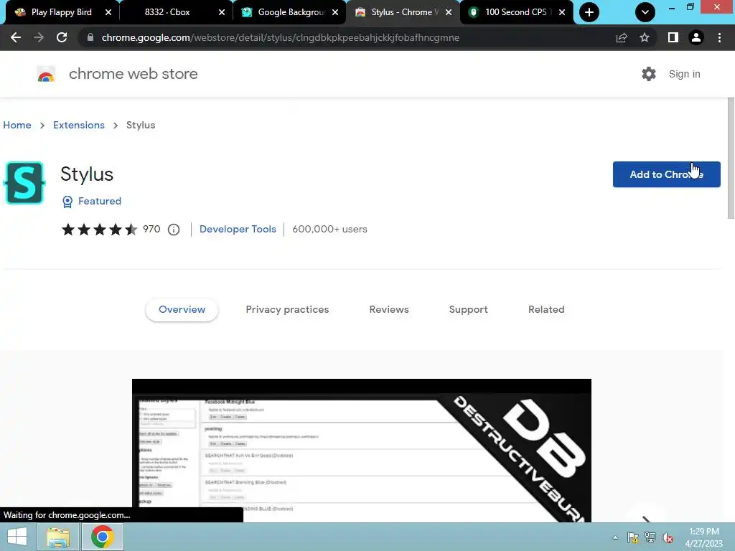Open the Related tab
Image resolution: width=735 pixels, height=551 pixels.
[546, 310]
